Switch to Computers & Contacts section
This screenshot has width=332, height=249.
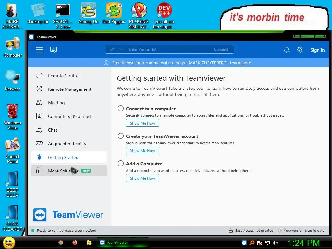69,116
